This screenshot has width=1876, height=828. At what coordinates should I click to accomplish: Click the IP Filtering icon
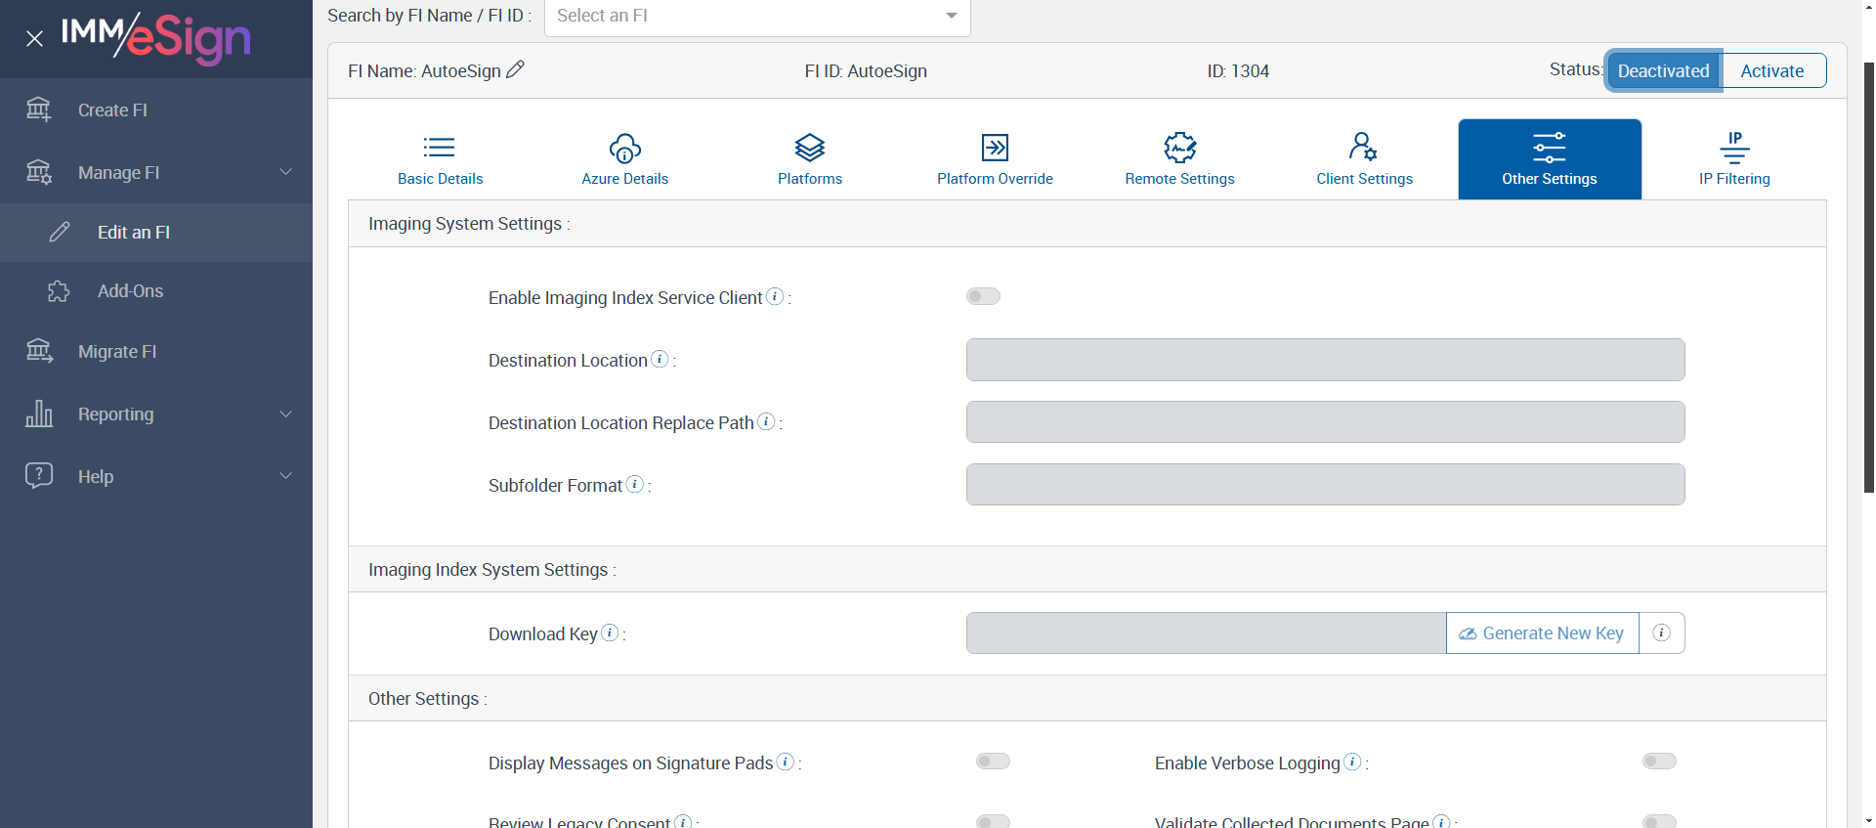tap(1735, 148)
